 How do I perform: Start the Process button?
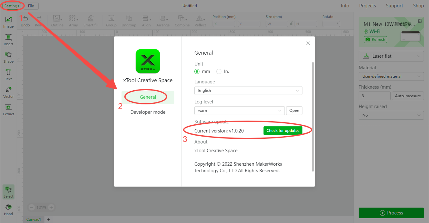(x=391, y=213)
